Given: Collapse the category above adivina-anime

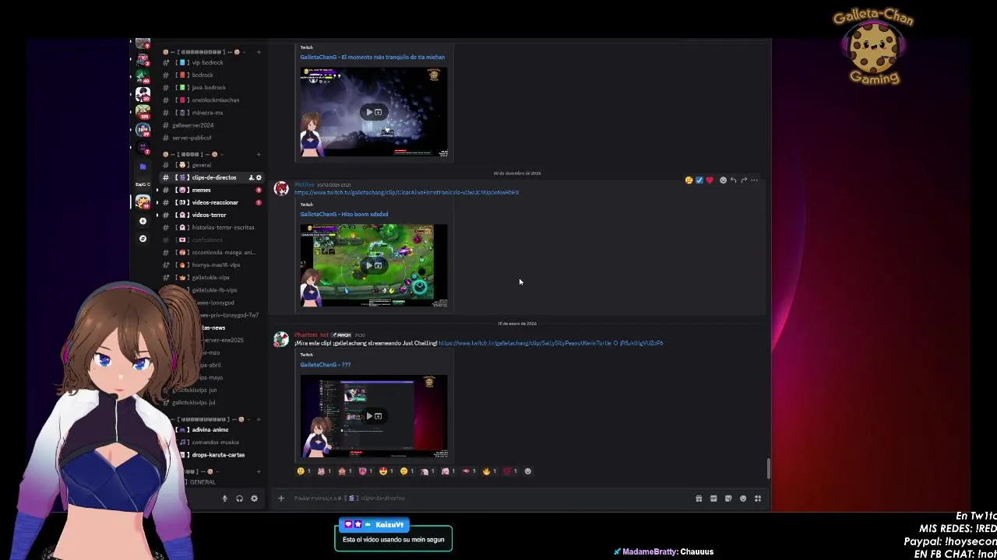Looking at the screenshot, I should [x=209, y=419].
